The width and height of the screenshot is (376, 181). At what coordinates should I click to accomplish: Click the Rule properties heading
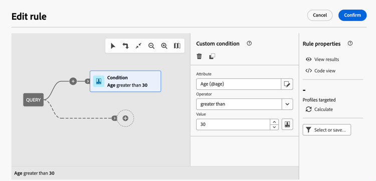321,44
